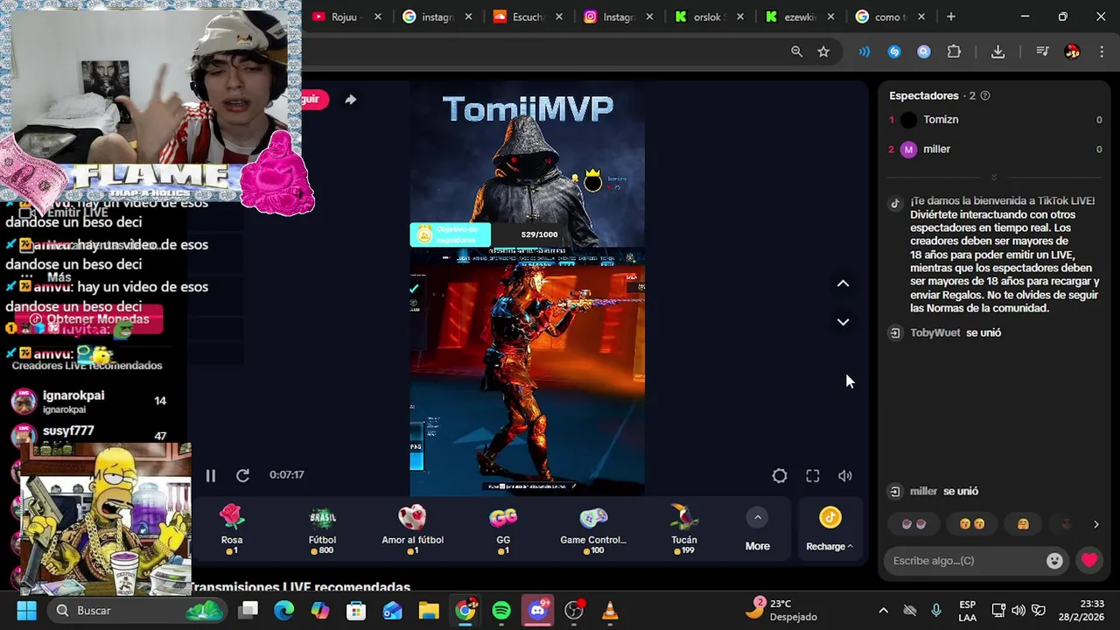This screenshot has width=1120, height=630.
Task: Send the GG gift
Action: (x=503, y=529)
